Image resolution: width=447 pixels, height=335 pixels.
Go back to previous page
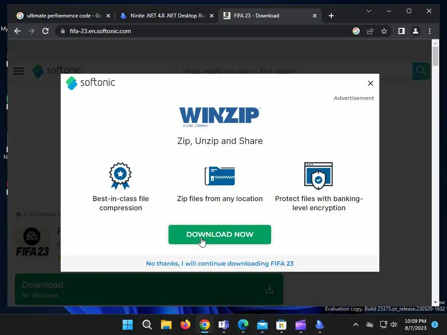click(x=17, y=31)
